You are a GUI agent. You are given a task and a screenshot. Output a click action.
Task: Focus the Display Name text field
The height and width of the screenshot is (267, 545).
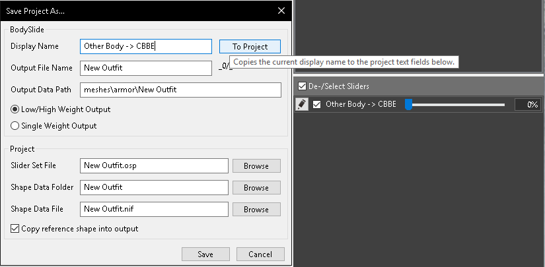tap(145, 46)
